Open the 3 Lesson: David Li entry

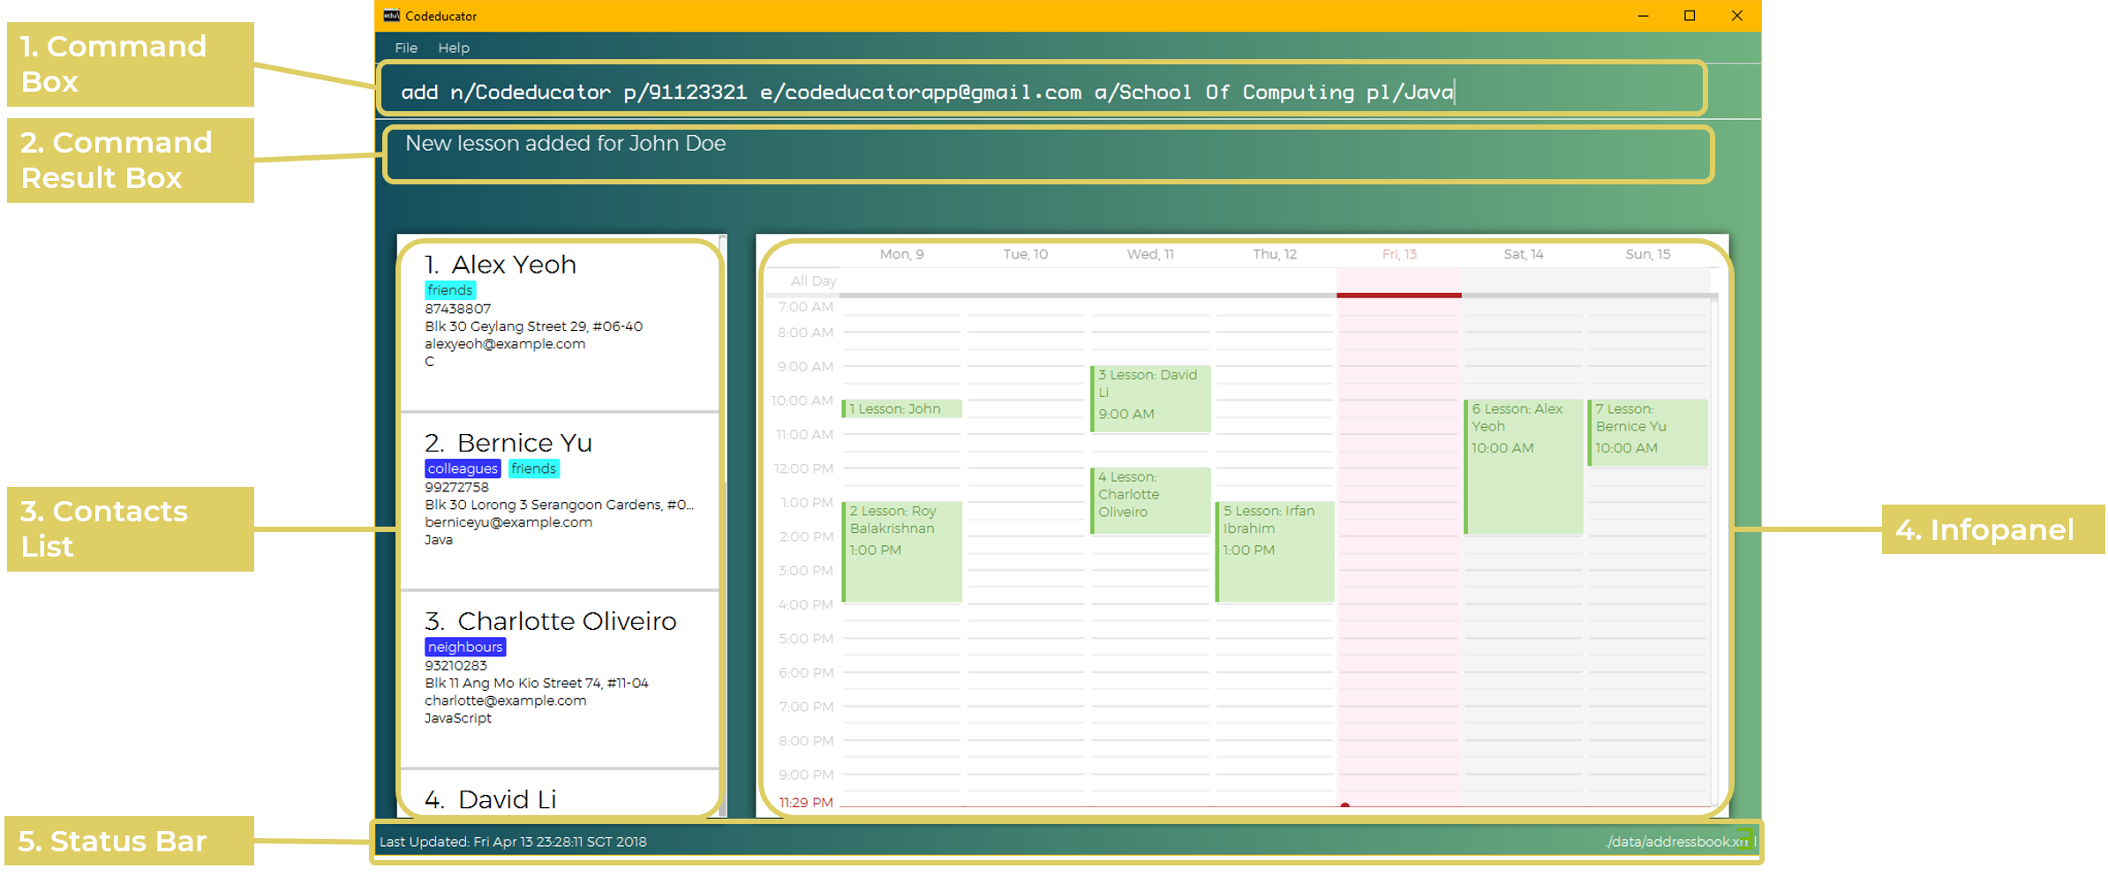[x=1150, y=399]
